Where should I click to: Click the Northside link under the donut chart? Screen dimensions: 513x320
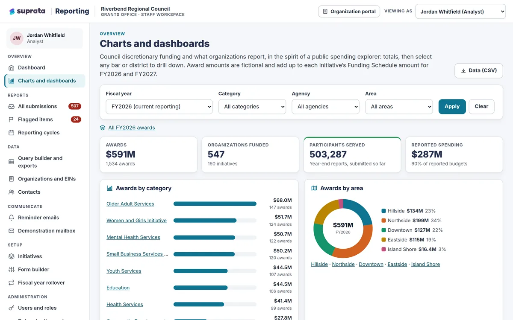coord(343,264)
